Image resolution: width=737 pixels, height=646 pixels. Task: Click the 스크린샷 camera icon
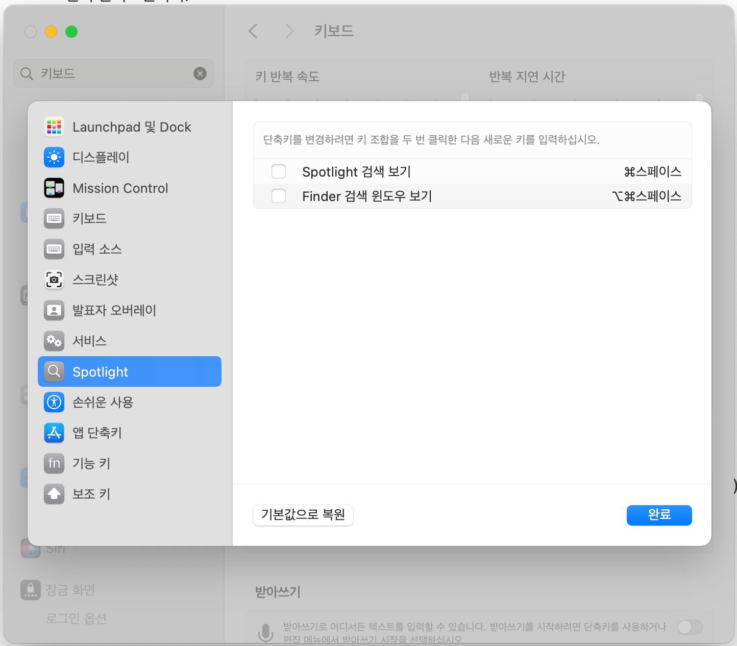tap(54, 280)
